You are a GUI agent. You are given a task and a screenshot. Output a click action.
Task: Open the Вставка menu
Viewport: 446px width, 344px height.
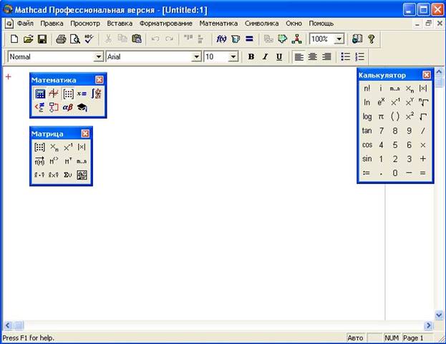[x=120, y=24]
